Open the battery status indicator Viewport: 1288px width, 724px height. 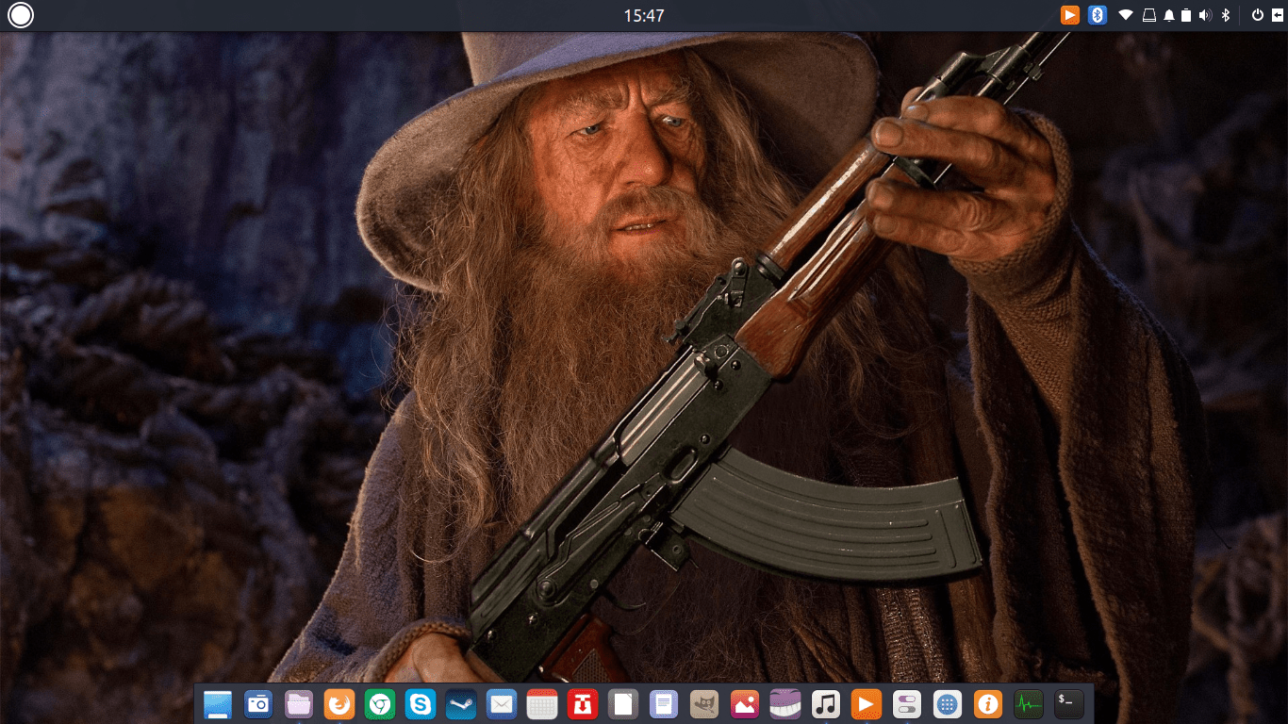point(1187,15)
